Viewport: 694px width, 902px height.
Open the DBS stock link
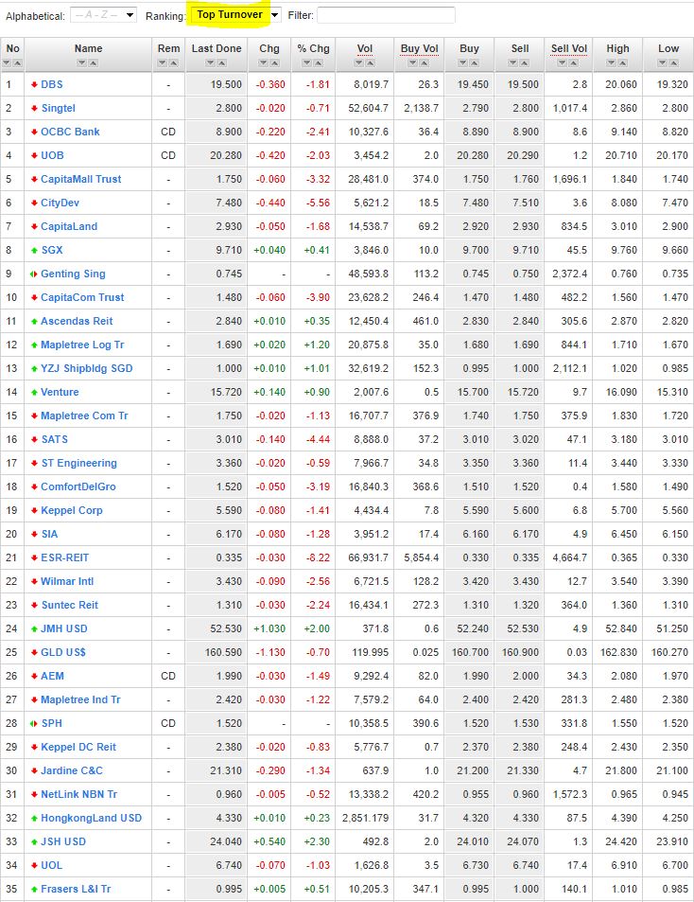pos(52,84)
